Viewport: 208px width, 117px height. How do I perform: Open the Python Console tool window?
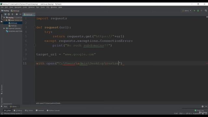(53, 110)
